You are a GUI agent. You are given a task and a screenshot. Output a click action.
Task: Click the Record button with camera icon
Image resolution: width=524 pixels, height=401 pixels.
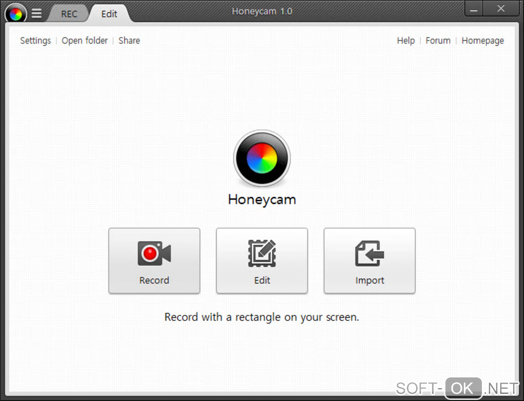pos(155,261)
